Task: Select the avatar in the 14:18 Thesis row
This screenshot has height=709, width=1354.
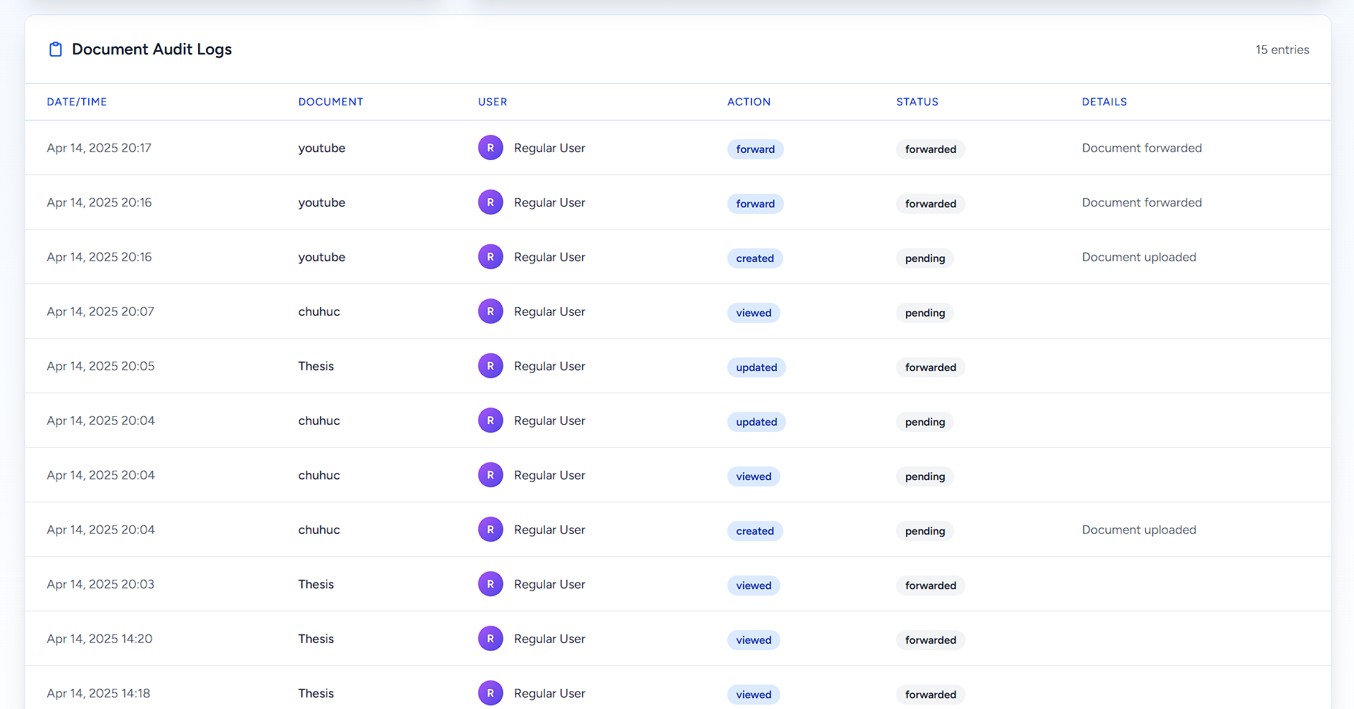Action: click(x=490, y=692)
